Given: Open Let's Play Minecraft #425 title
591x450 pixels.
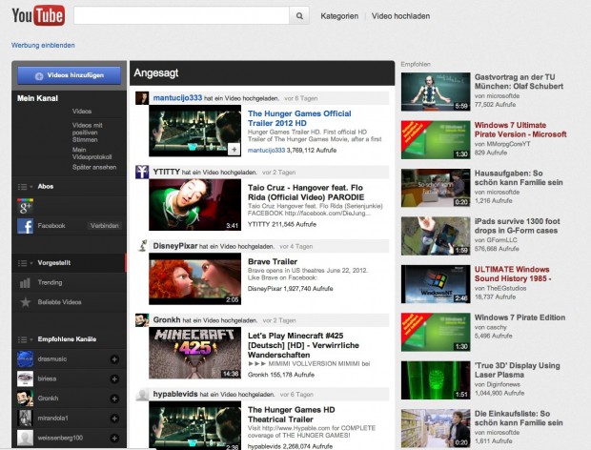Looking at the screenshot, I should tap(303, 345).
